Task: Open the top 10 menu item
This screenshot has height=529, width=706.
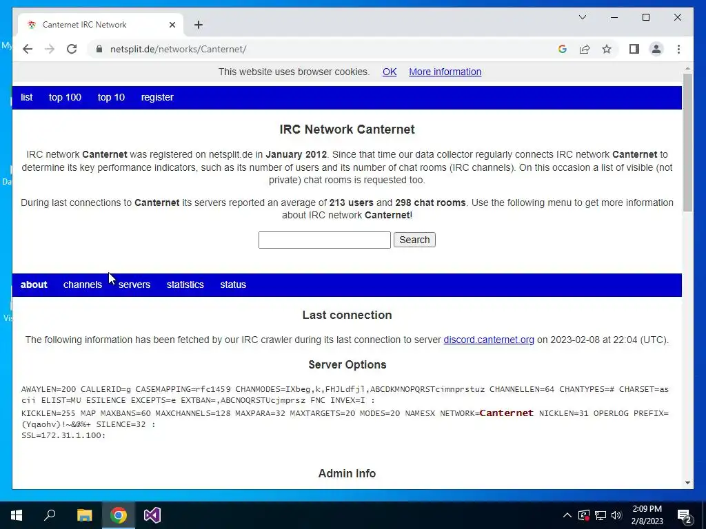Action: coord(111,97)
